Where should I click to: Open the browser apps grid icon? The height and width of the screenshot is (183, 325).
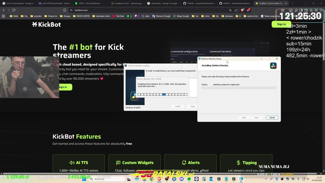[x=3, y=16]
